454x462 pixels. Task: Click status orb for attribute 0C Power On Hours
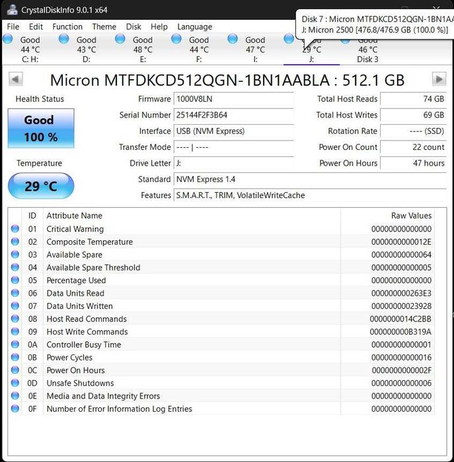pyautogui.click(x=15, y=370)
